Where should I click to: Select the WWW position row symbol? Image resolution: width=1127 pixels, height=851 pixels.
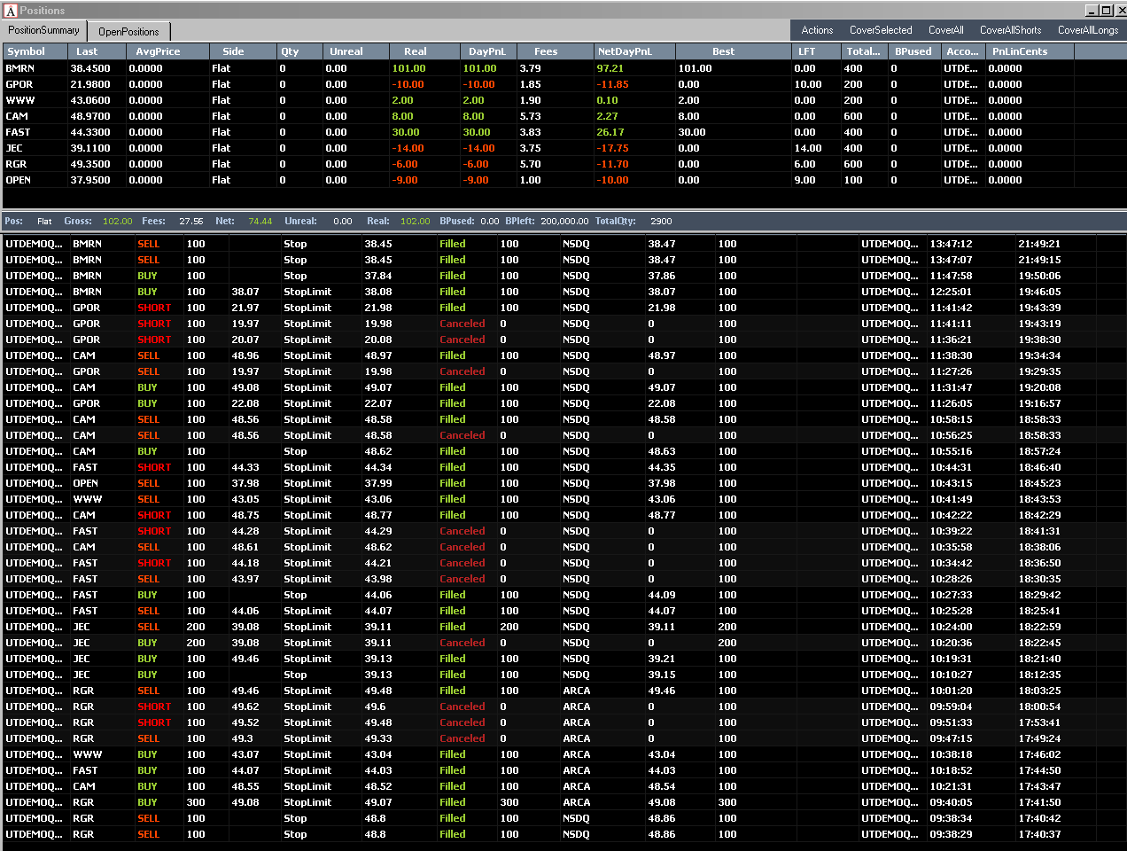point(19,100)
